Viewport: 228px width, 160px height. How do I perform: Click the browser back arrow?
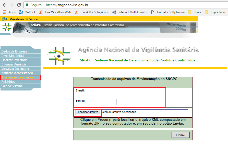pyautogui.click(x=5, y=5)
